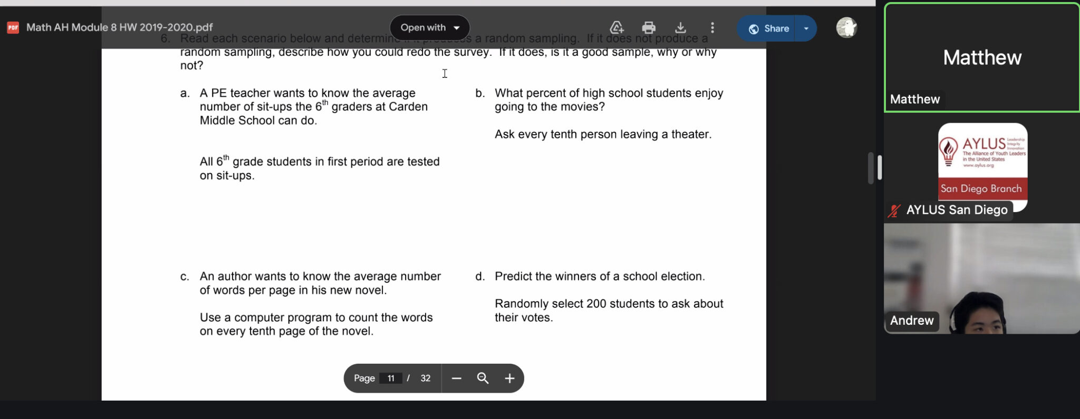
Task: Zoom out with the minus button
Action: pos(457,378)
